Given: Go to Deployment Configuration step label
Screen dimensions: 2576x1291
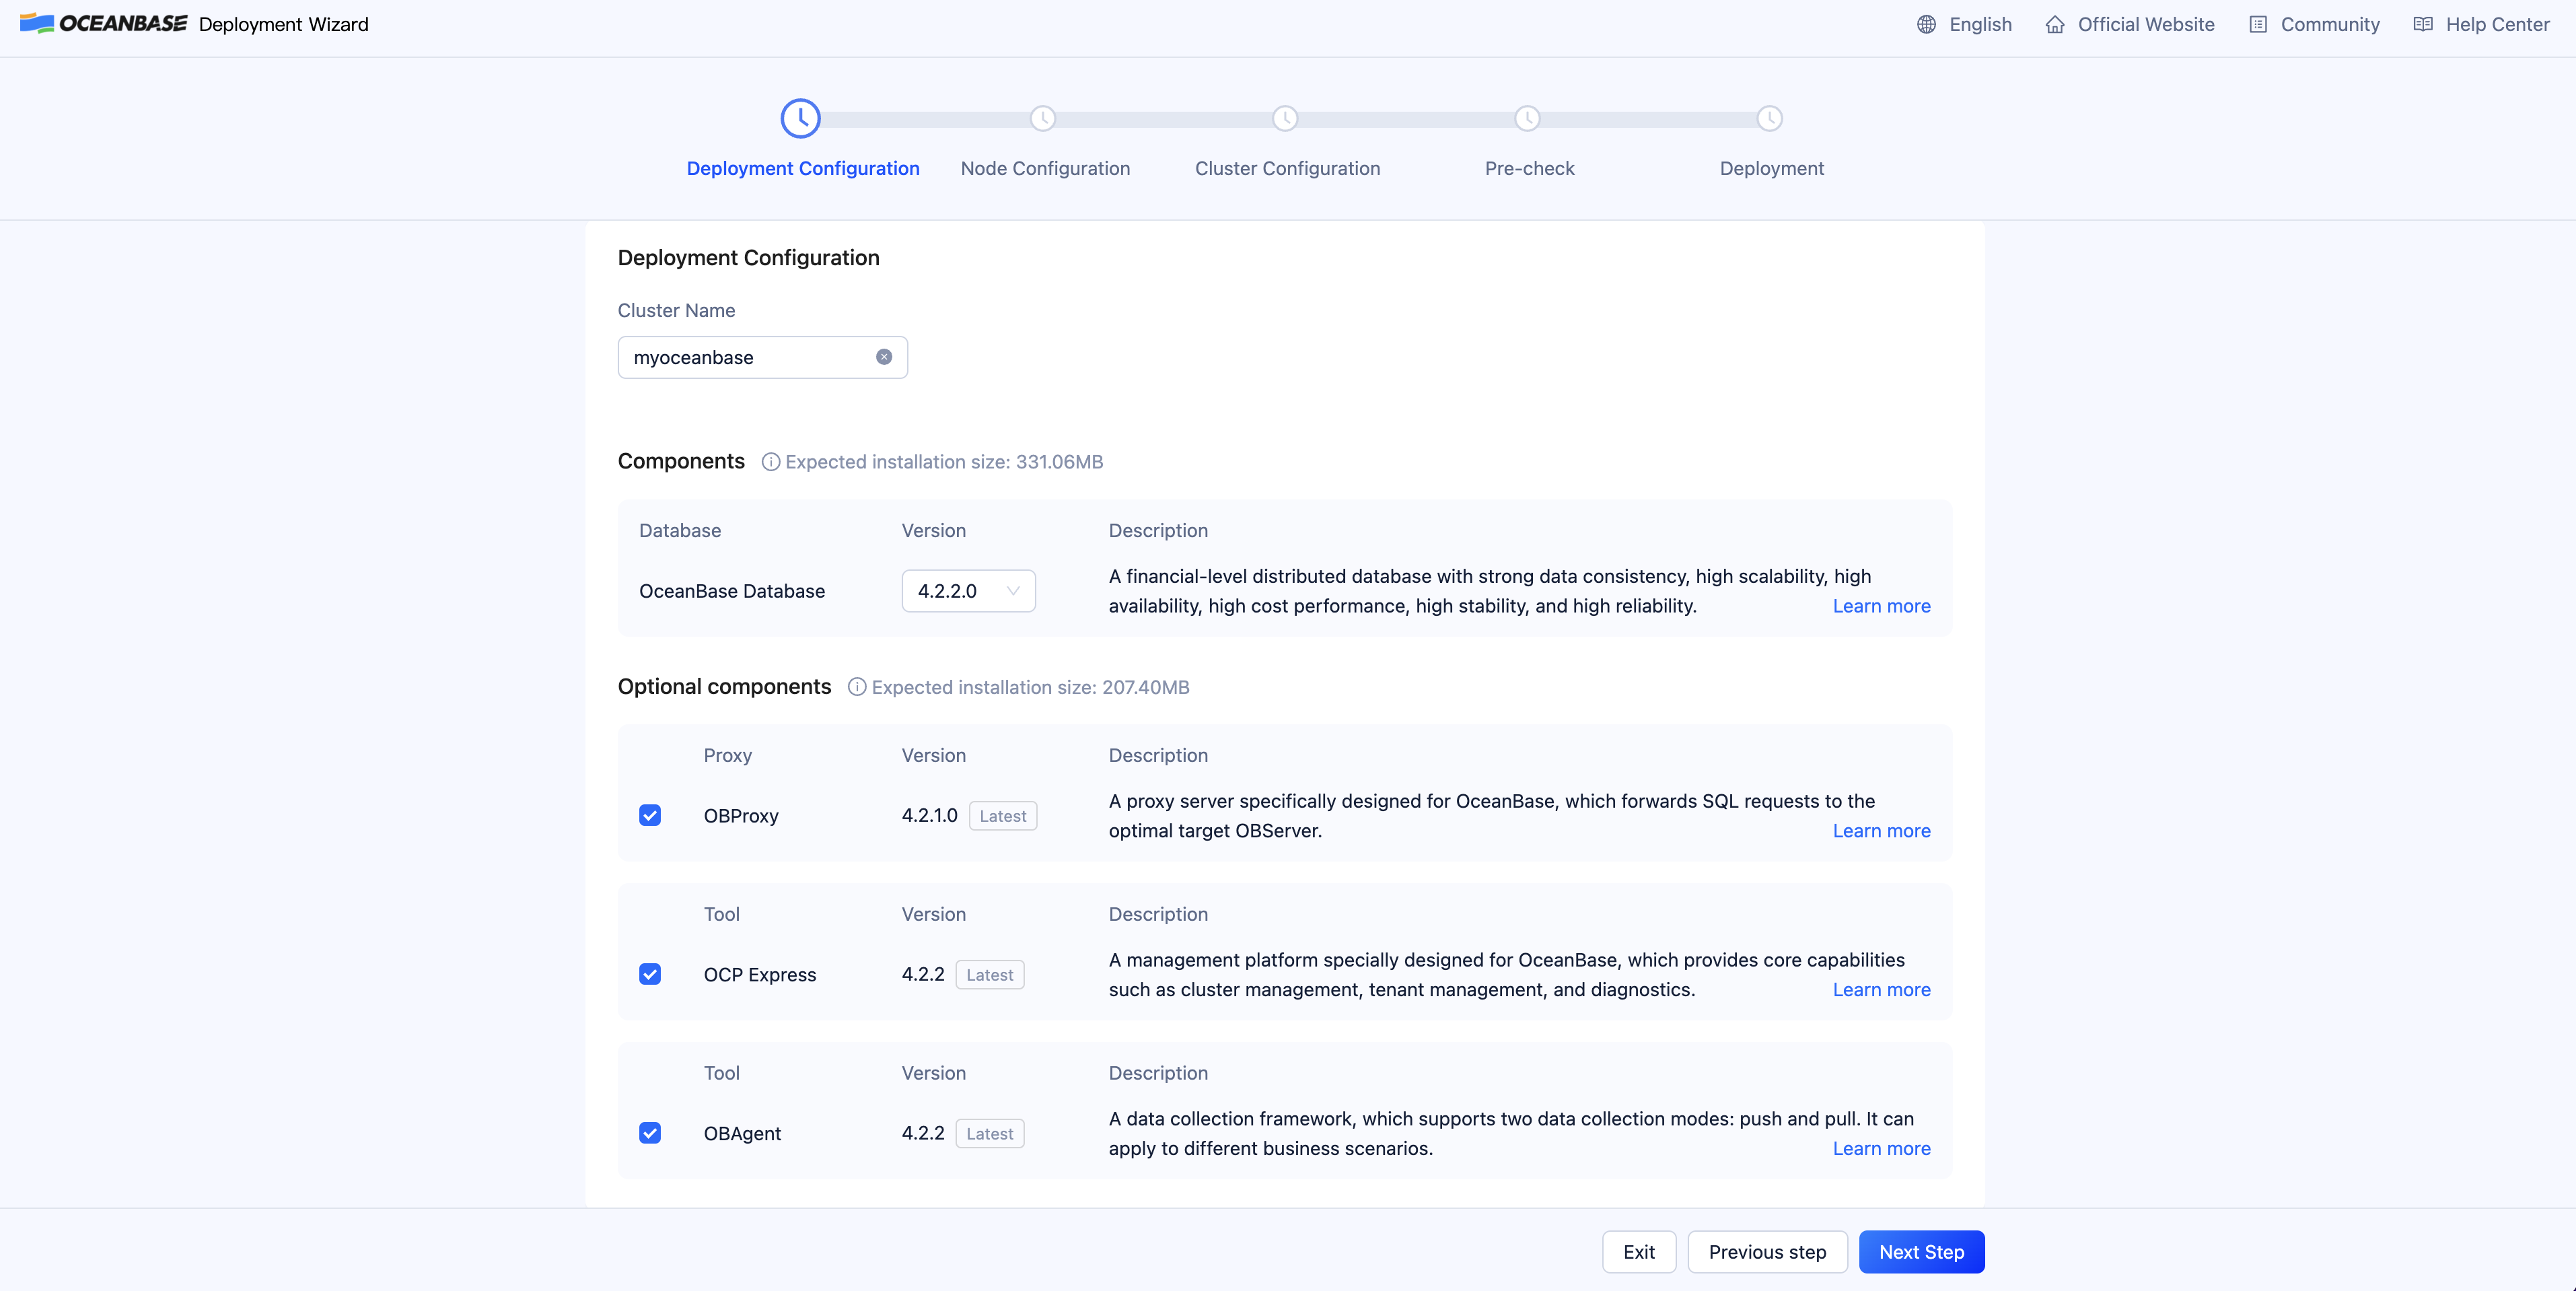Looking at the screenshot, I should pos(803,168).
